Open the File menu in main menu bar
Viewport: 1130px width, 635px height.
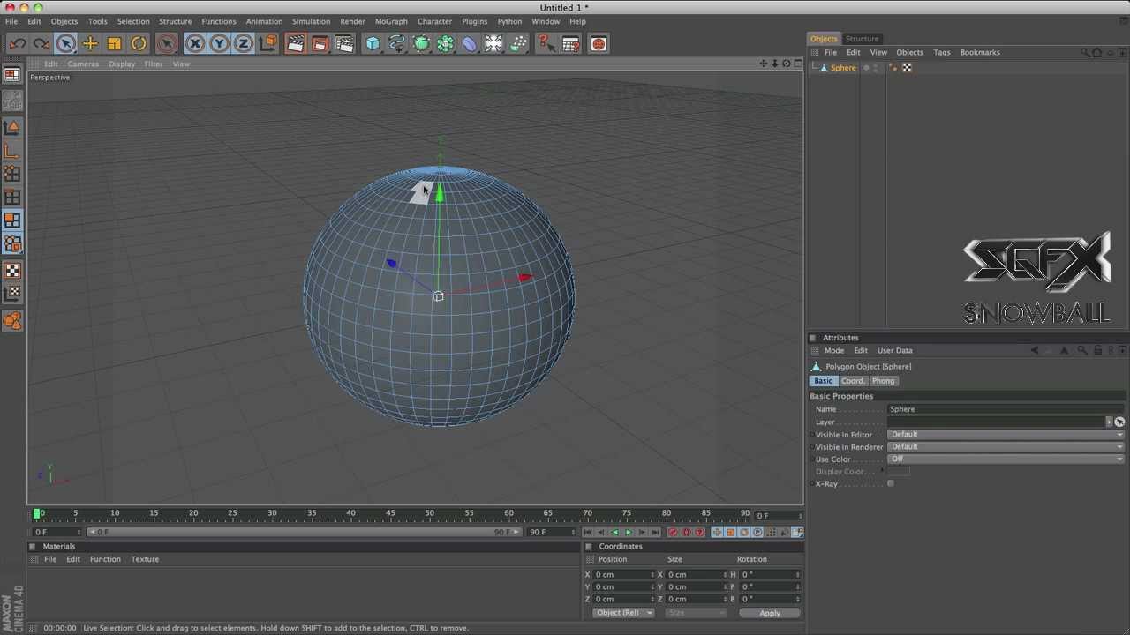[11, 21]
